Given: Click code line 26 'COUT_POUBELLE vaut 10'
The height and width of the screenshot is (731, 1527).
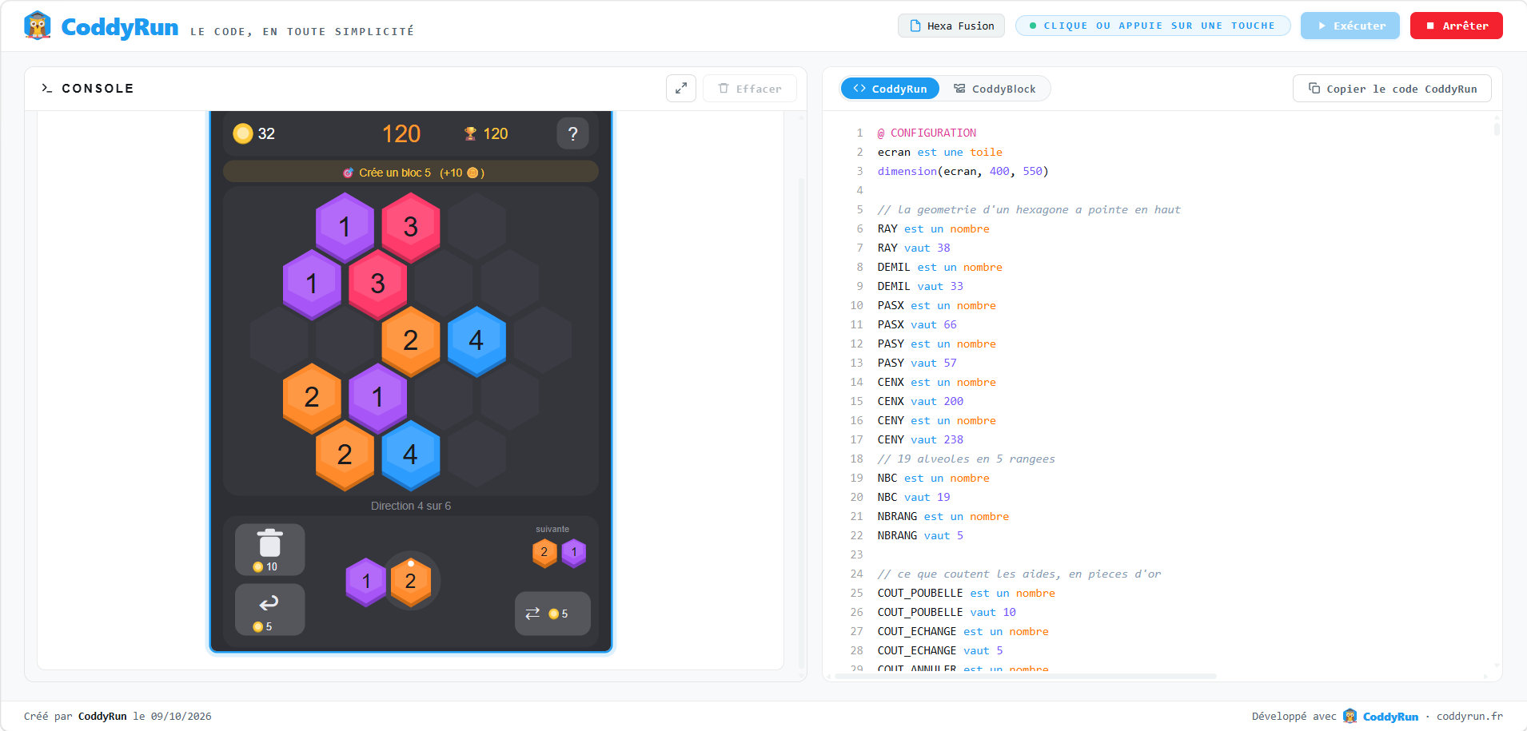Looking at the screenshot, I should [947, 612].
